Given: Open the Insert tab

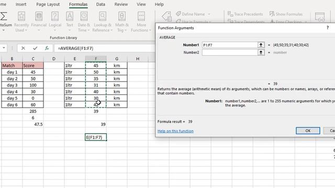Looking at the screenshot, I should pos(21,4).
